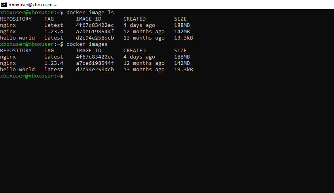Click SIZE header in second listing
Screen dimensions: 334x193
tap(180, 50)
